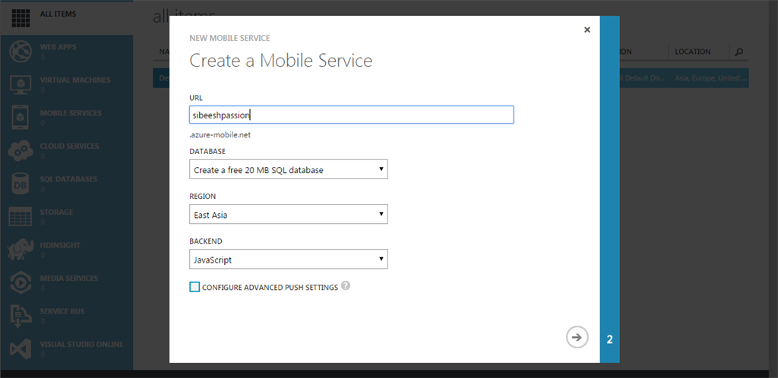This screenshot has height=378, width=778.
Task: Click the help icon beside push settings
Action: tap(346, 286)
